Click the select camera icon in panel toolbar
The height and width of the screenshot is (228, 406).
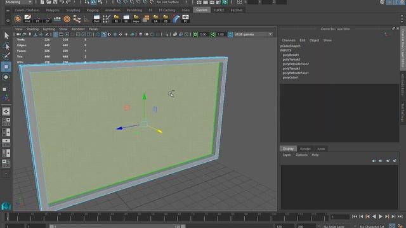(18, 34)
